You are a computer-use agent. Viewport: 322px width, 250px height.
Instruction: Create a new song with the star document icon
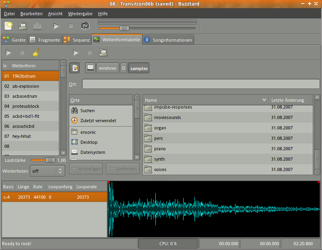tap(8, 26)
